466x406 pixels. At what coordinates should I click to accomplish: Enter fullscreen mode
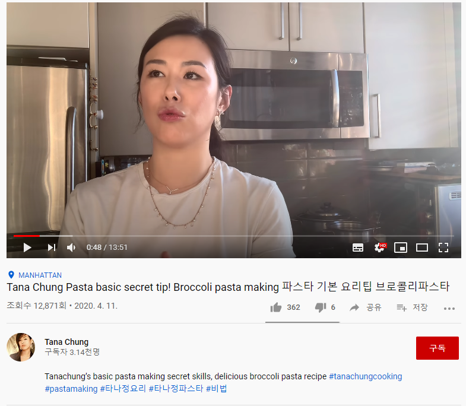(443, 248)
